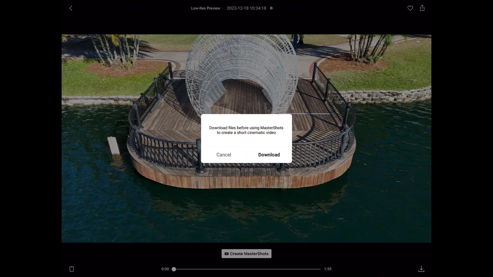This screenshot has height=277, width=493.
Task: Favorite this video with heart icon
Action: (410, 8)
